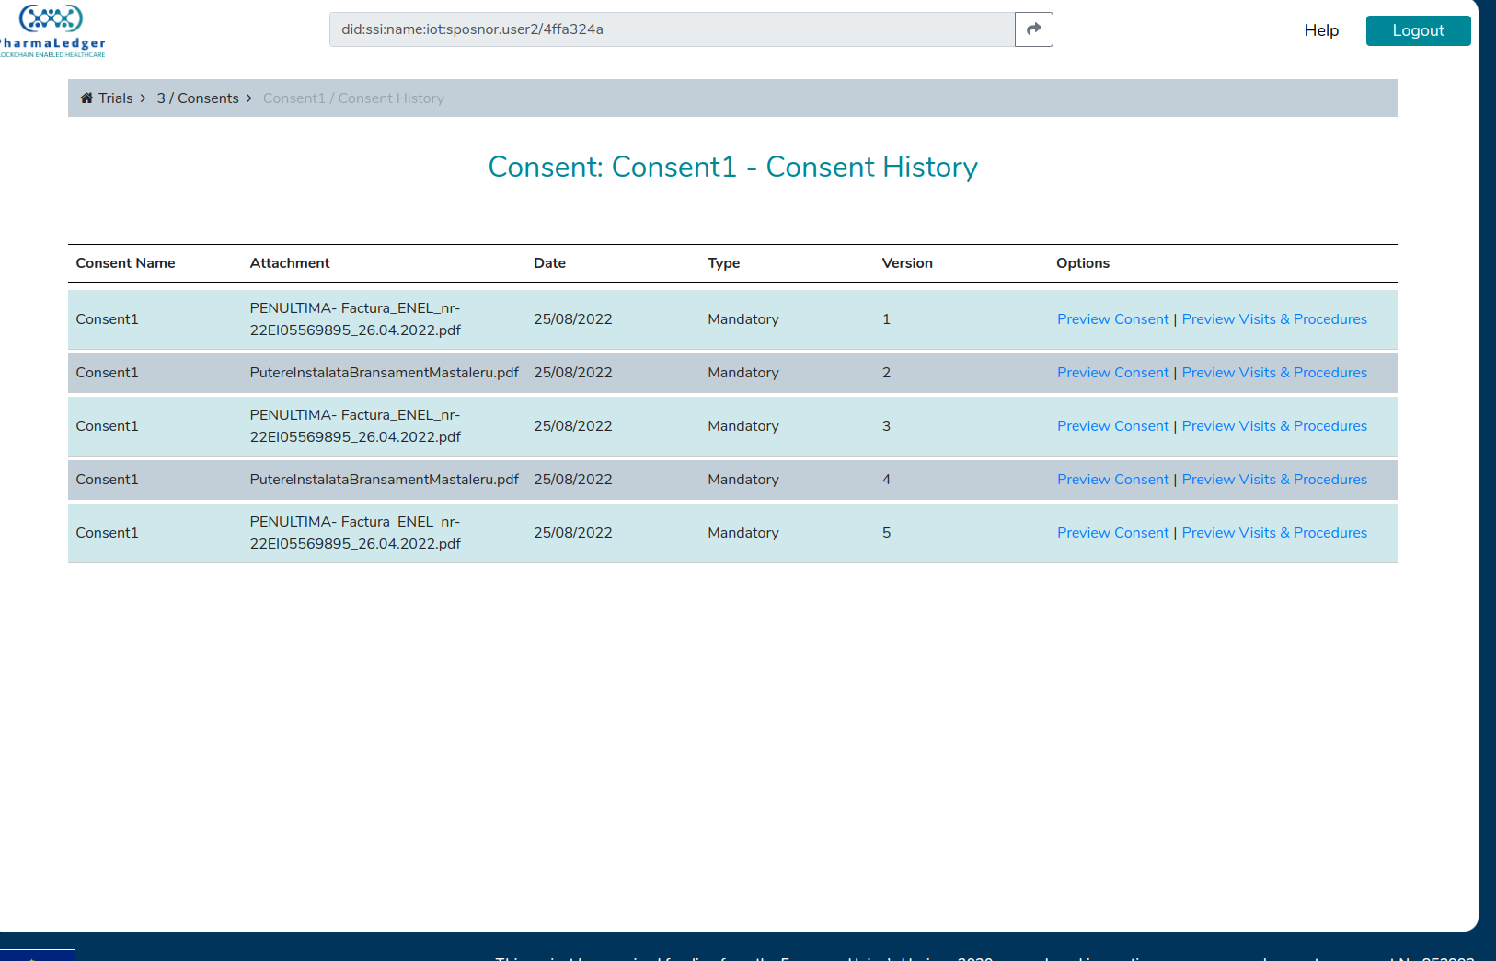This screenshot has width=1496, height=961.
Task: Click the PharmaLedger logo
Action: pyautogui.click(x=51, y=28)
